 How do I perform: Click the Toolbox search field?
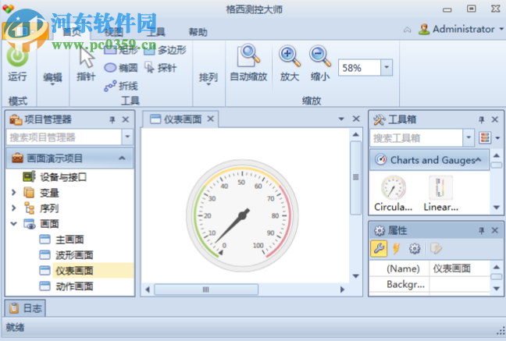pyautogui.click(x=416, y=138)
